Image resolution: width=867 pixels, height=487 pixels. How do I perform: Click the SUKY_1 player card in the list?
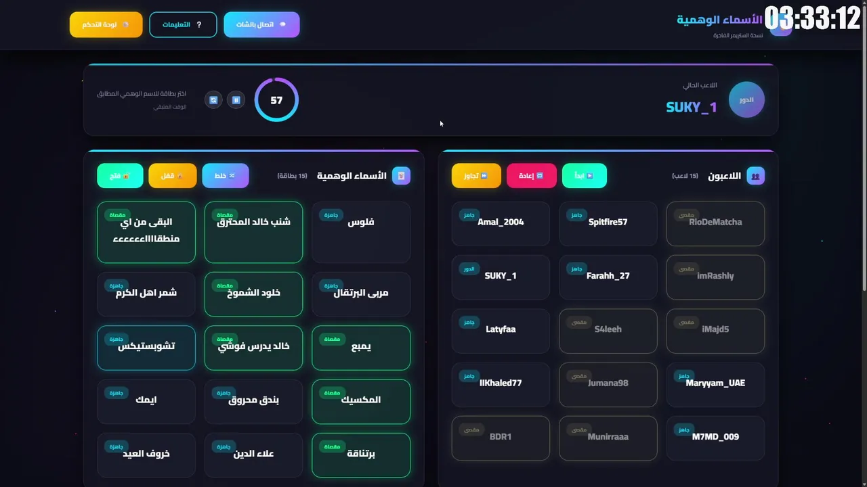point(501,277)
